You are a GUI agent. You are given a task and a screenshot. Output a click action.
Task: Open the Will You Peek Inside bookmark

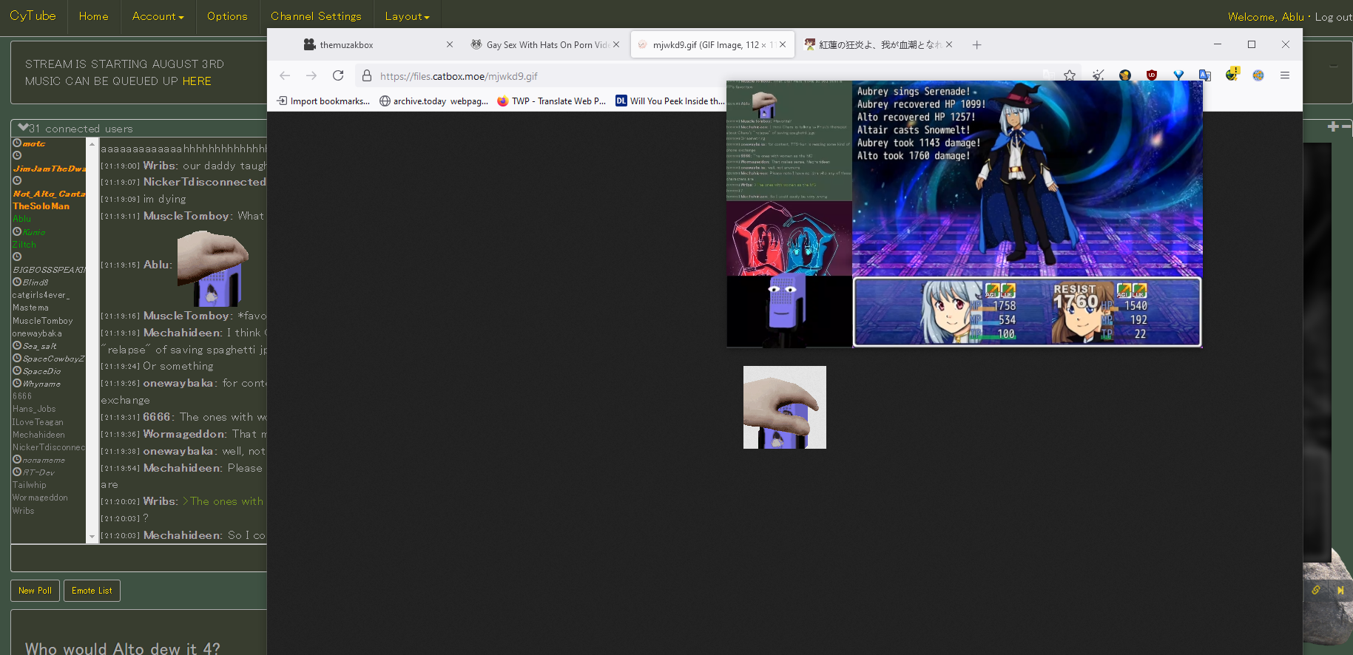[x=670, y=101]
